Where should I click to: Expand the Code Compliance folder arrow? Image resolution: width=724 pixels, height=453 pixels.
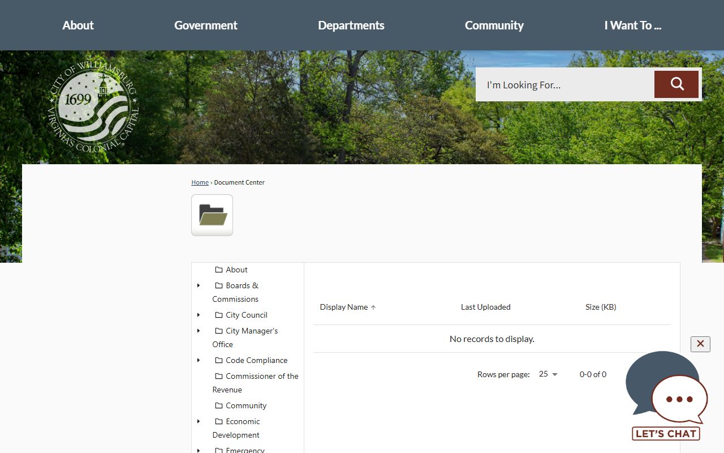coord(199,360)
